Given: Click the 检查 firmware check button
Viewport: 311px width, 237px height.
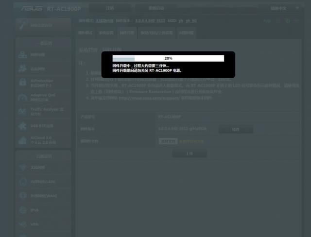Looking at the screenshot, I should tap(236, 129).
